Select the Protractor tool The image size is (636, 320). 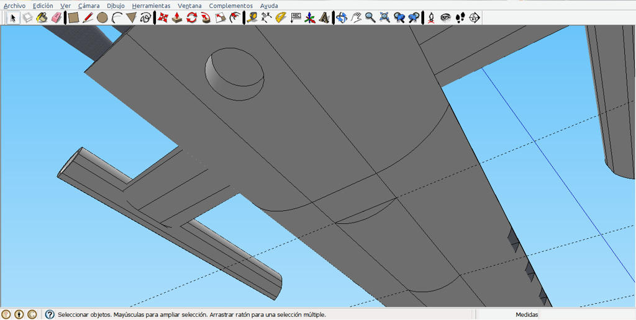[x=281, y=17]
